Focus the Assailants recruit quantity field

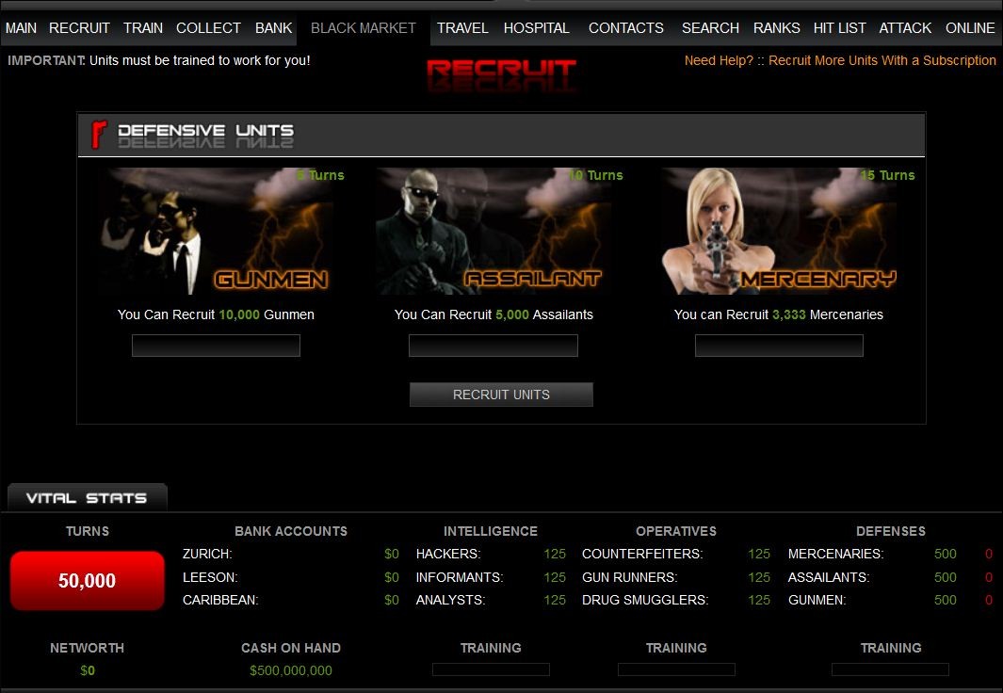(x=493, y=346)
